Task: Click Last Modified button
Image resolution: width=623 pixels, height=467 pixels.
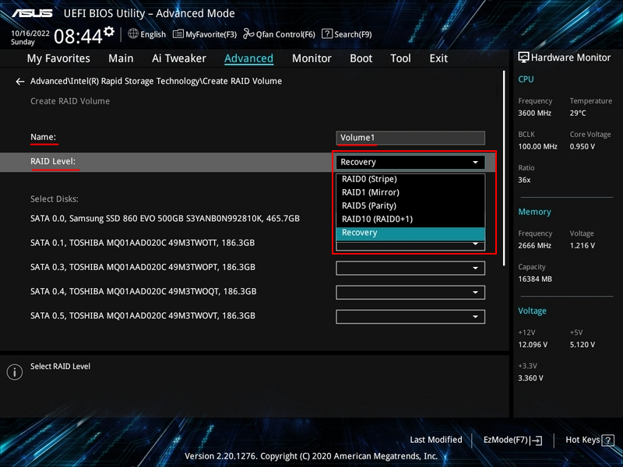Action: click(436, 440)
